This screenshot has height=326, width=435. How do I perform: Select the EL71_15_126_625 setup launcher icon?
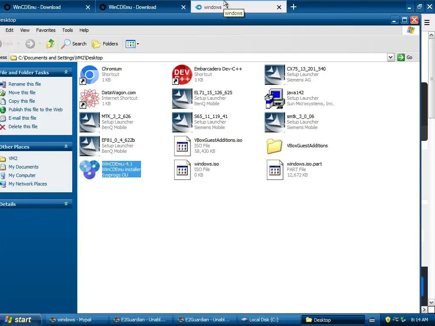click(x=182, y=98)
